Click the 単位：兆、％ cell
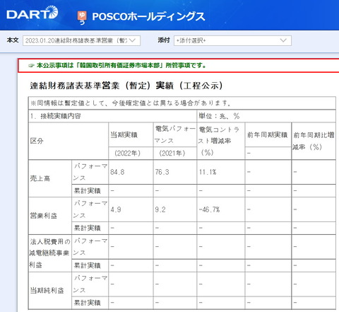This screenshot has height=312, width=339. pyautogui.click(x=266, y=116)
